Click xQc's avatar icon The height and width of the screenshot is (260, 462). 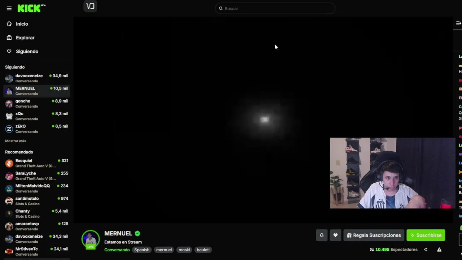[9, 116]
